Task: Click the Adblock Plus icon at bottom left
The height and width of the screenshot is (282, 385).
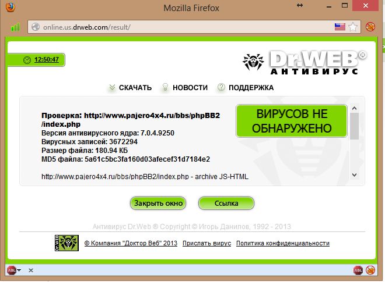Action: 12,270
